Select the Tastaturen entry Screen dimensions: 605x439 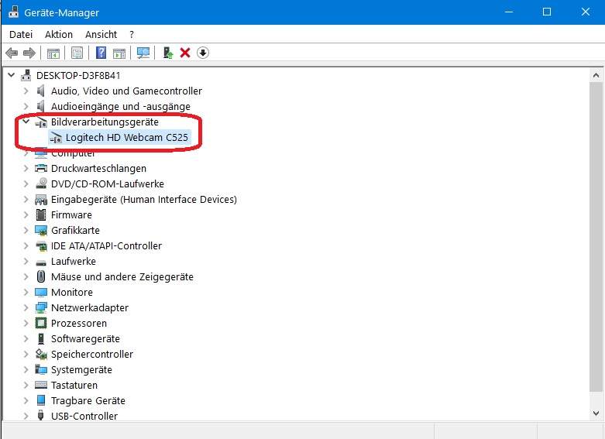coord(74,385)
